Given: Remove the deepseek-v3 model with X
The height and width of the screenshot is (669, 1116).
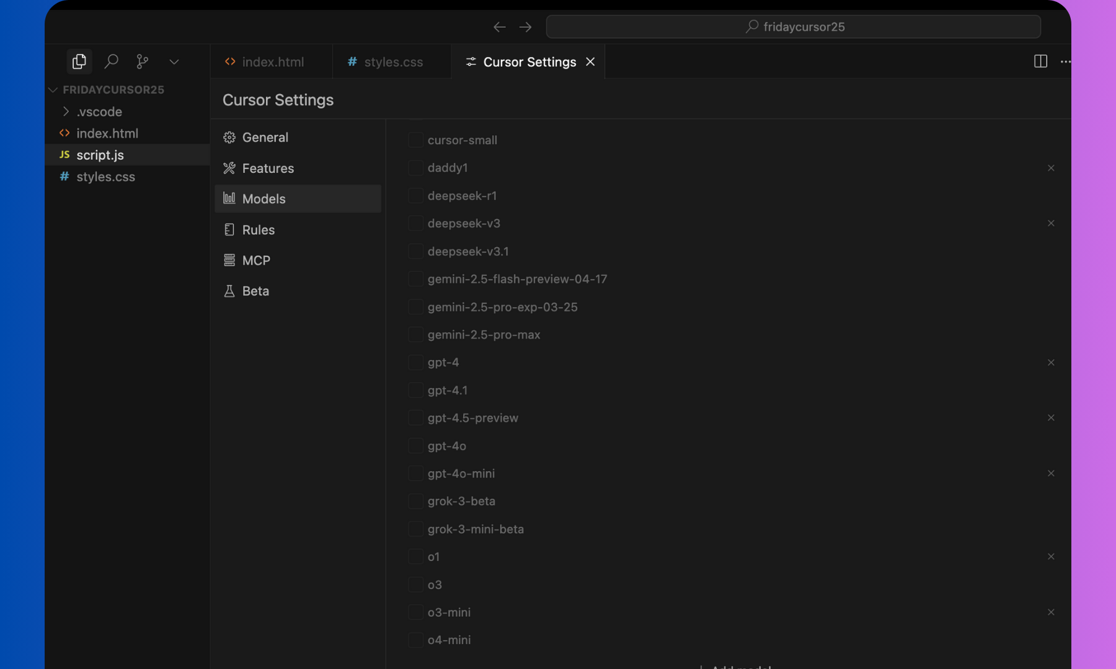Looking at the screenshot, I should click(1051, 223).
